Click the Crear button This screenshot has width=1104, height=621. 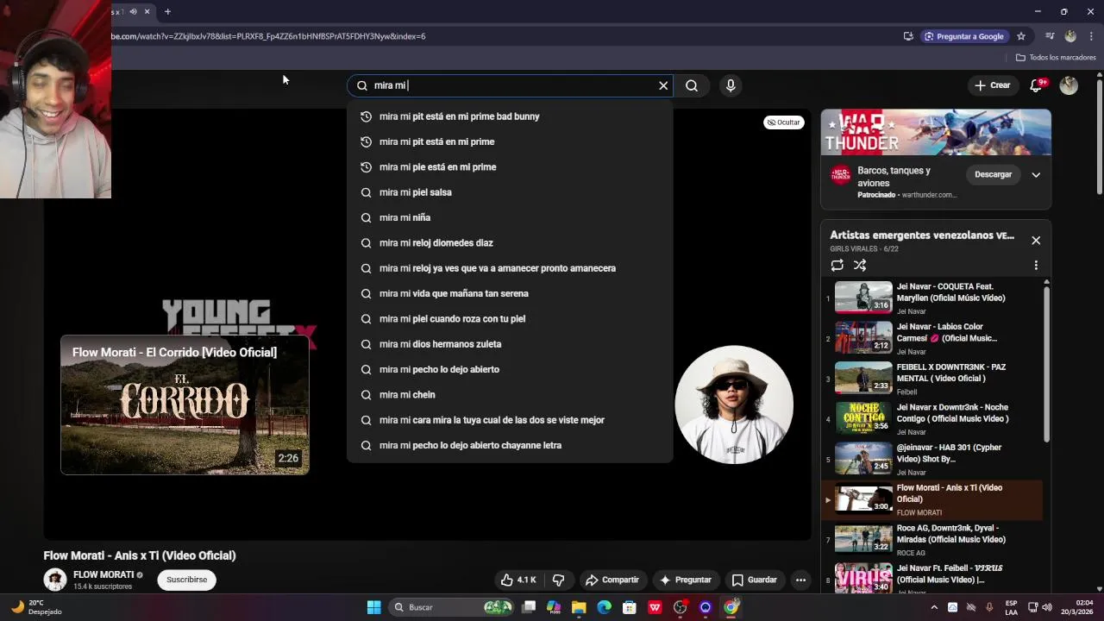coord(992,85)
